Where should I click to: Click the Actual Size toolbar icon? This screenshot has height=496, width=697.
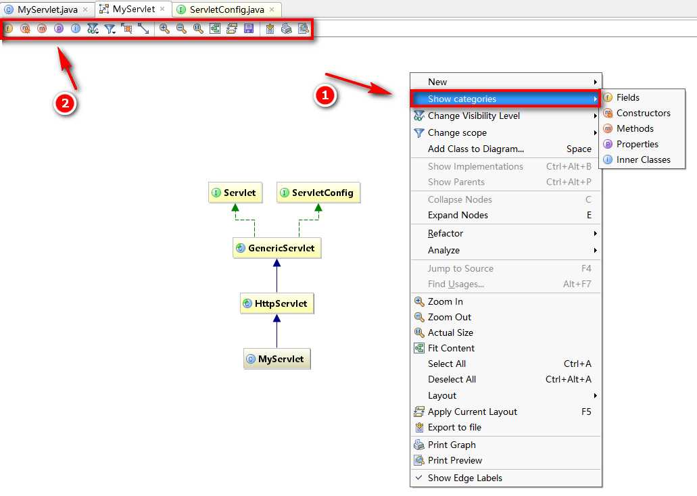tap(198, 29)
